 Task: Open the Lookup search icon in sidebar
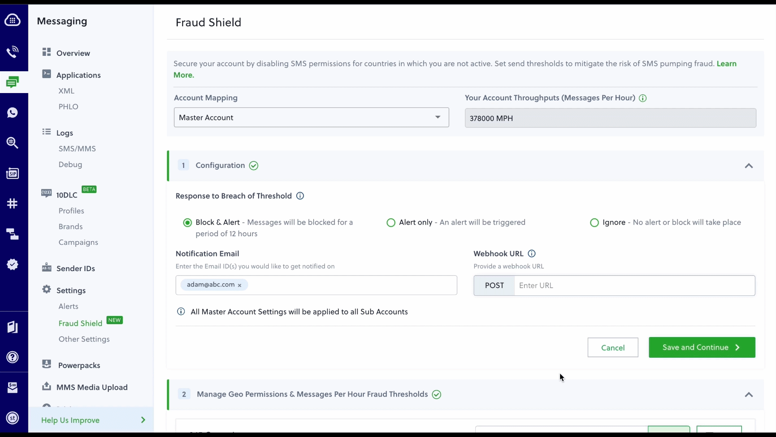click(13, 143)
